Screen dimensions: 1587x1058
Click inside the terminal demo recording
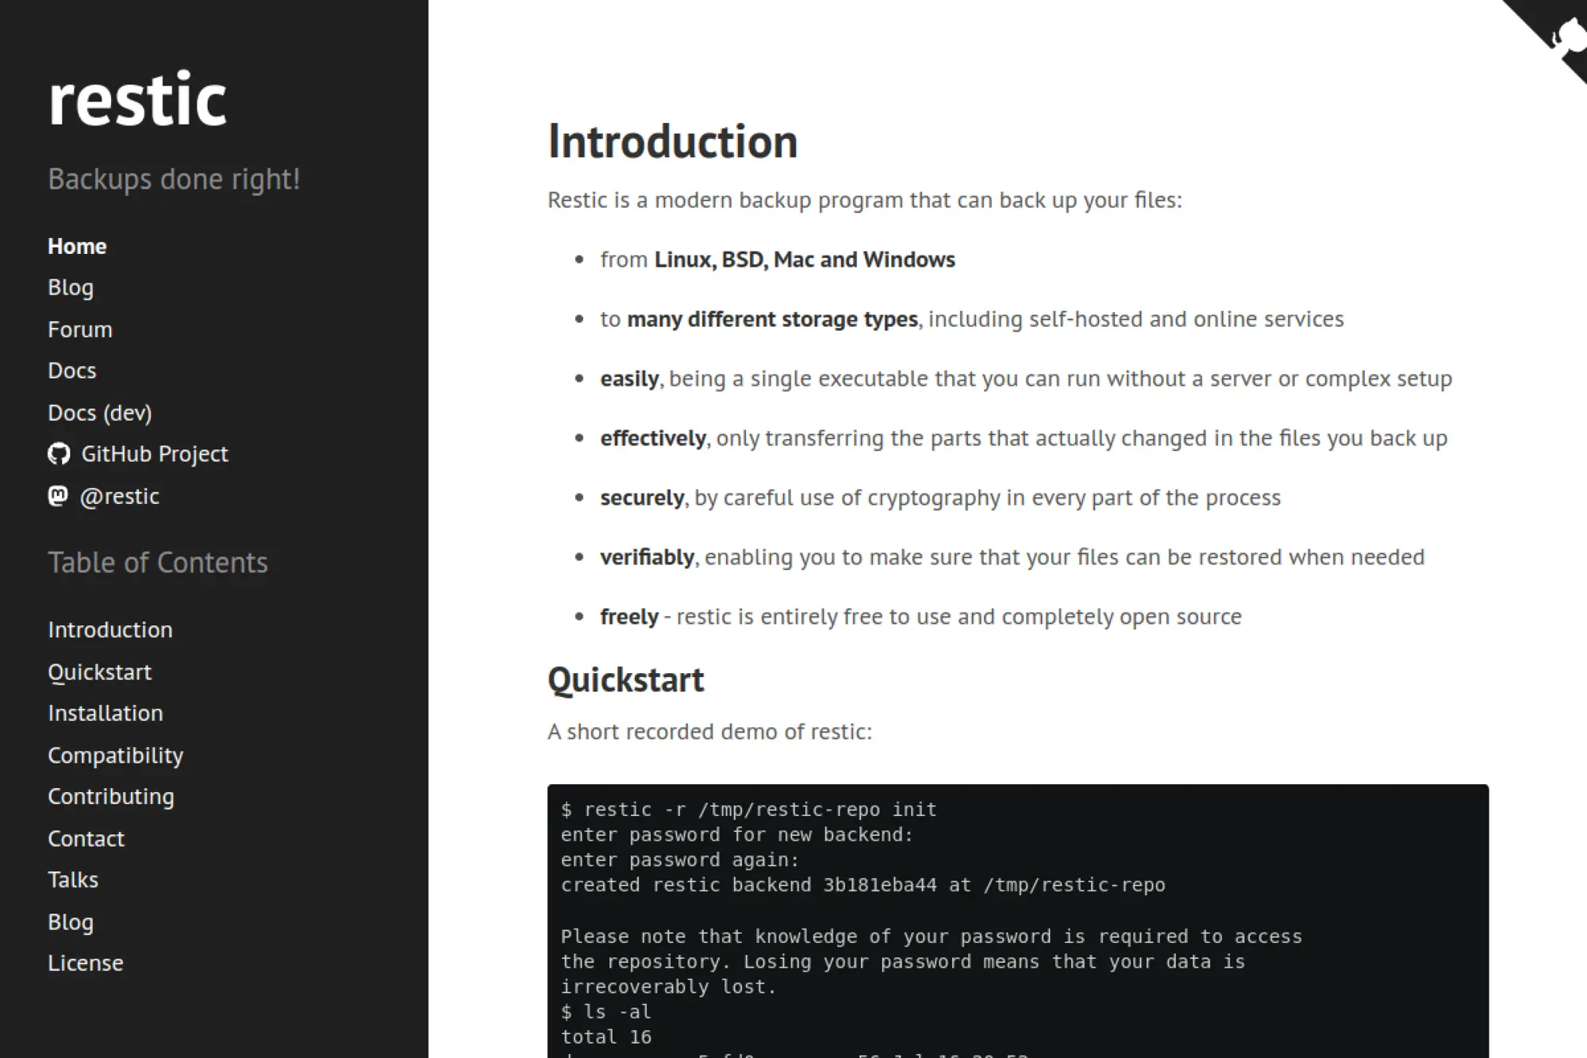pyautogui.click(x=1017, y=921)
